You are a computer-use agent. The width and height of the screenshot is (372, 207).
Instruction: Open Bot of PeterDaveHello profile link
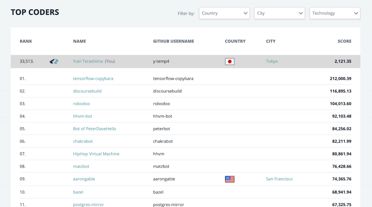94,129
